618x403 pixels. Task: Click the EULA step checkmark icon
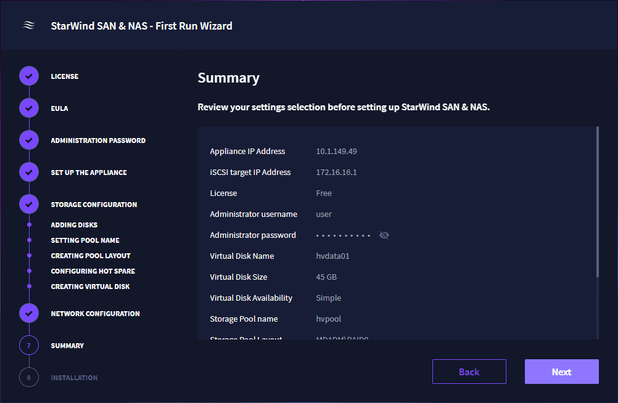pyautogui.click(x=29, y=108)
